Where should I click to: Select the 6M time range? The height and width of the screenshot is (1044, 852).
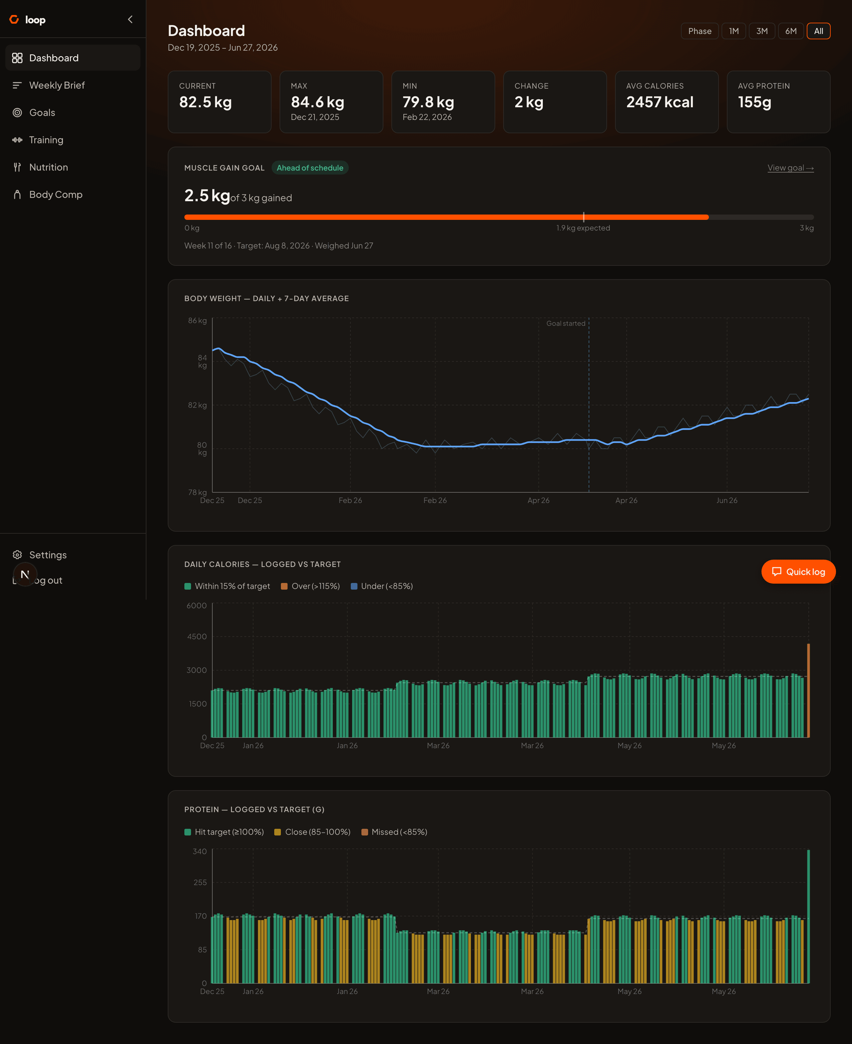(x=791, y=31)
